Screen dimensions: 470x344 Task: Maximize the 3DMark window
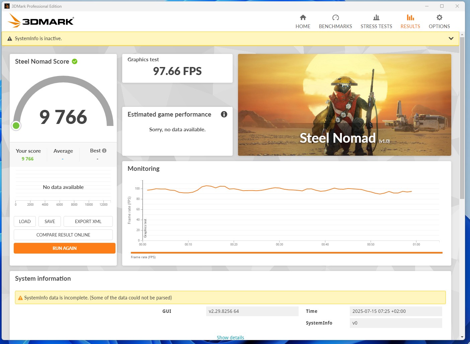pos(442,6)
